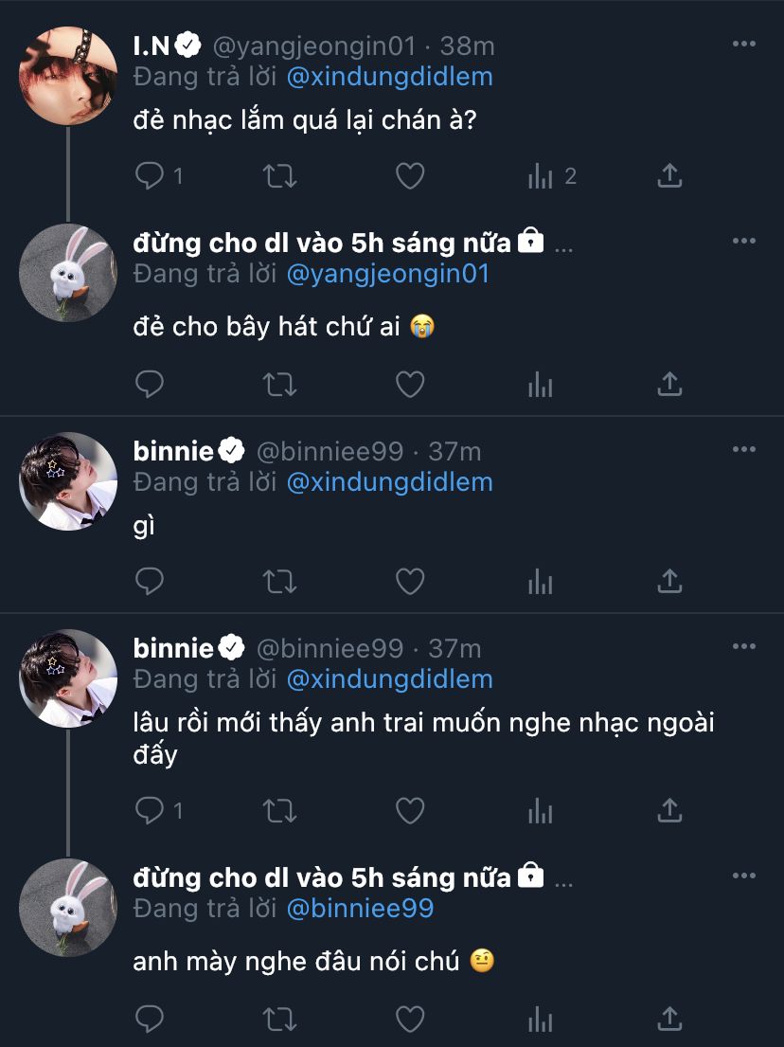Retweet binnie's "gì" tweet
Screen dimensions: 784x1047
coord(280,581)
